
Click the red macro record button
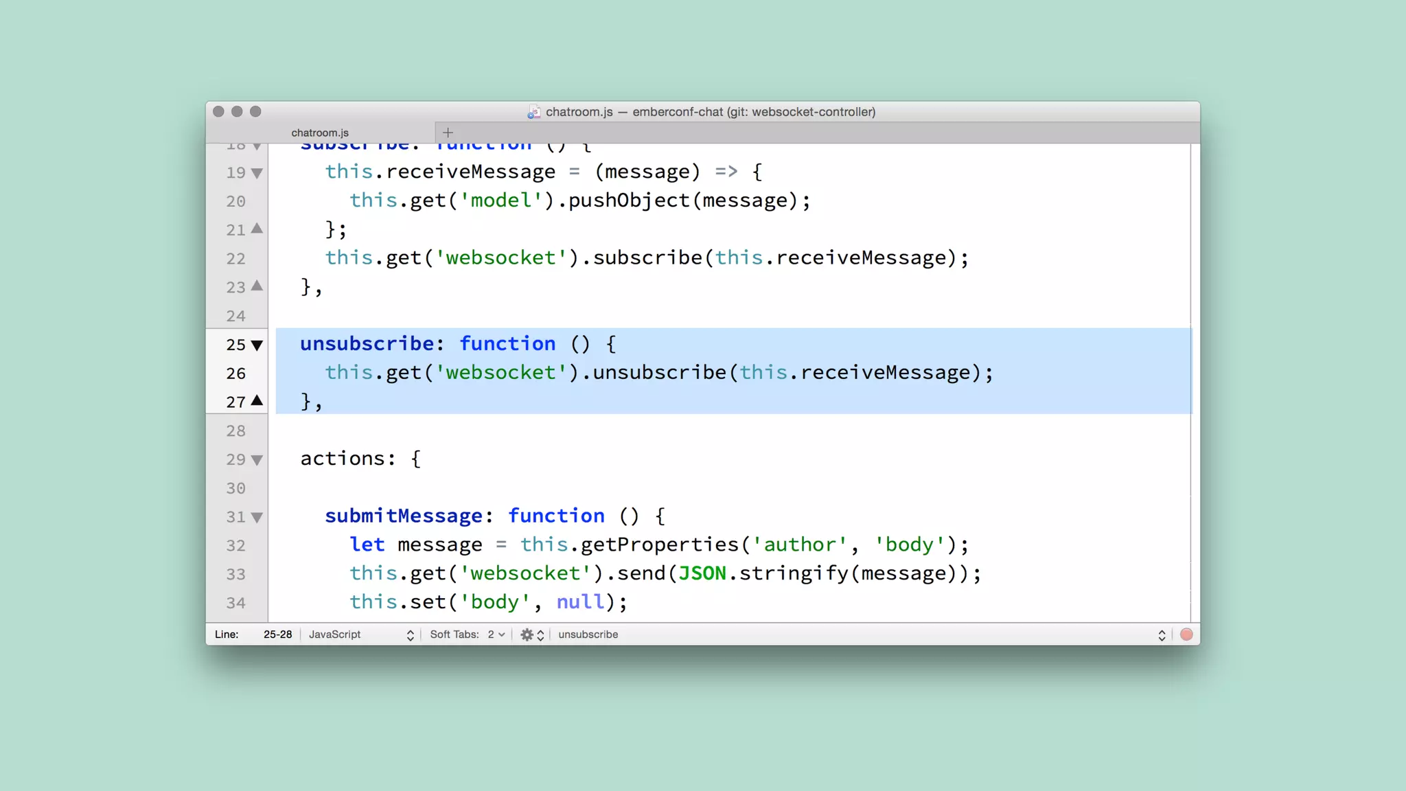click(1186, 634)
